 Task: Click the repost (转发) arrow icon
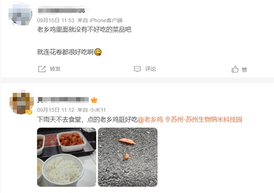(42, 69)
